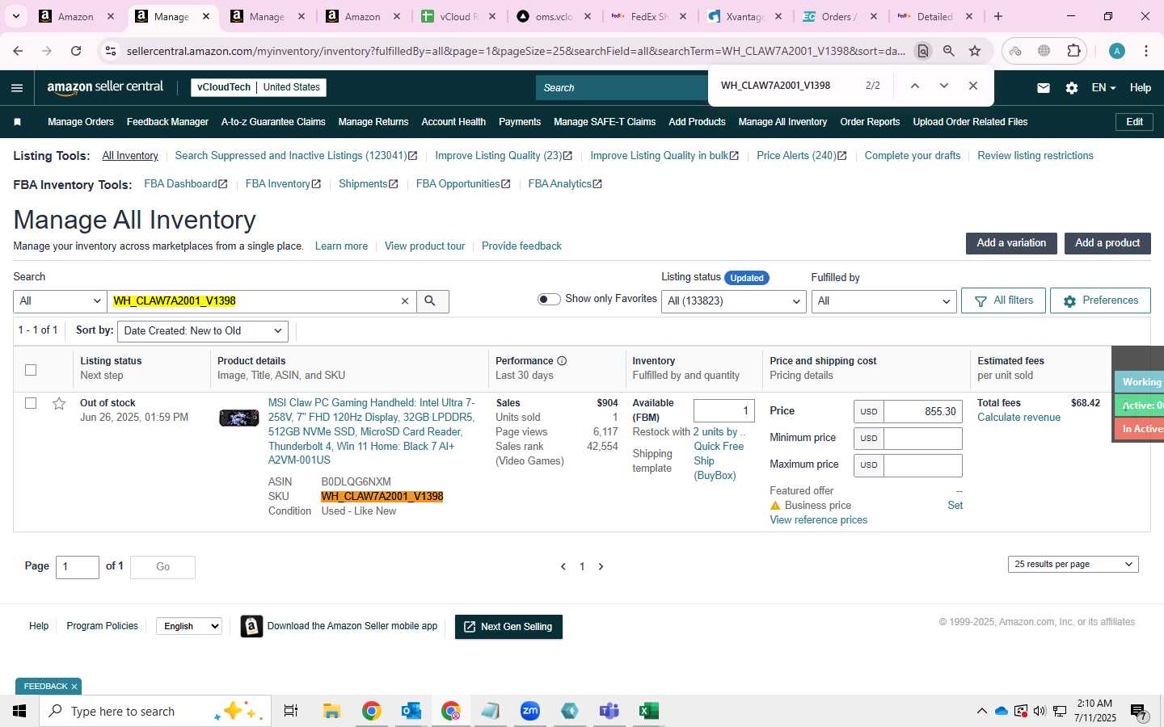Open Excel from the taskbar
The width and height of the screenshot is (1164, 727).
648,711
